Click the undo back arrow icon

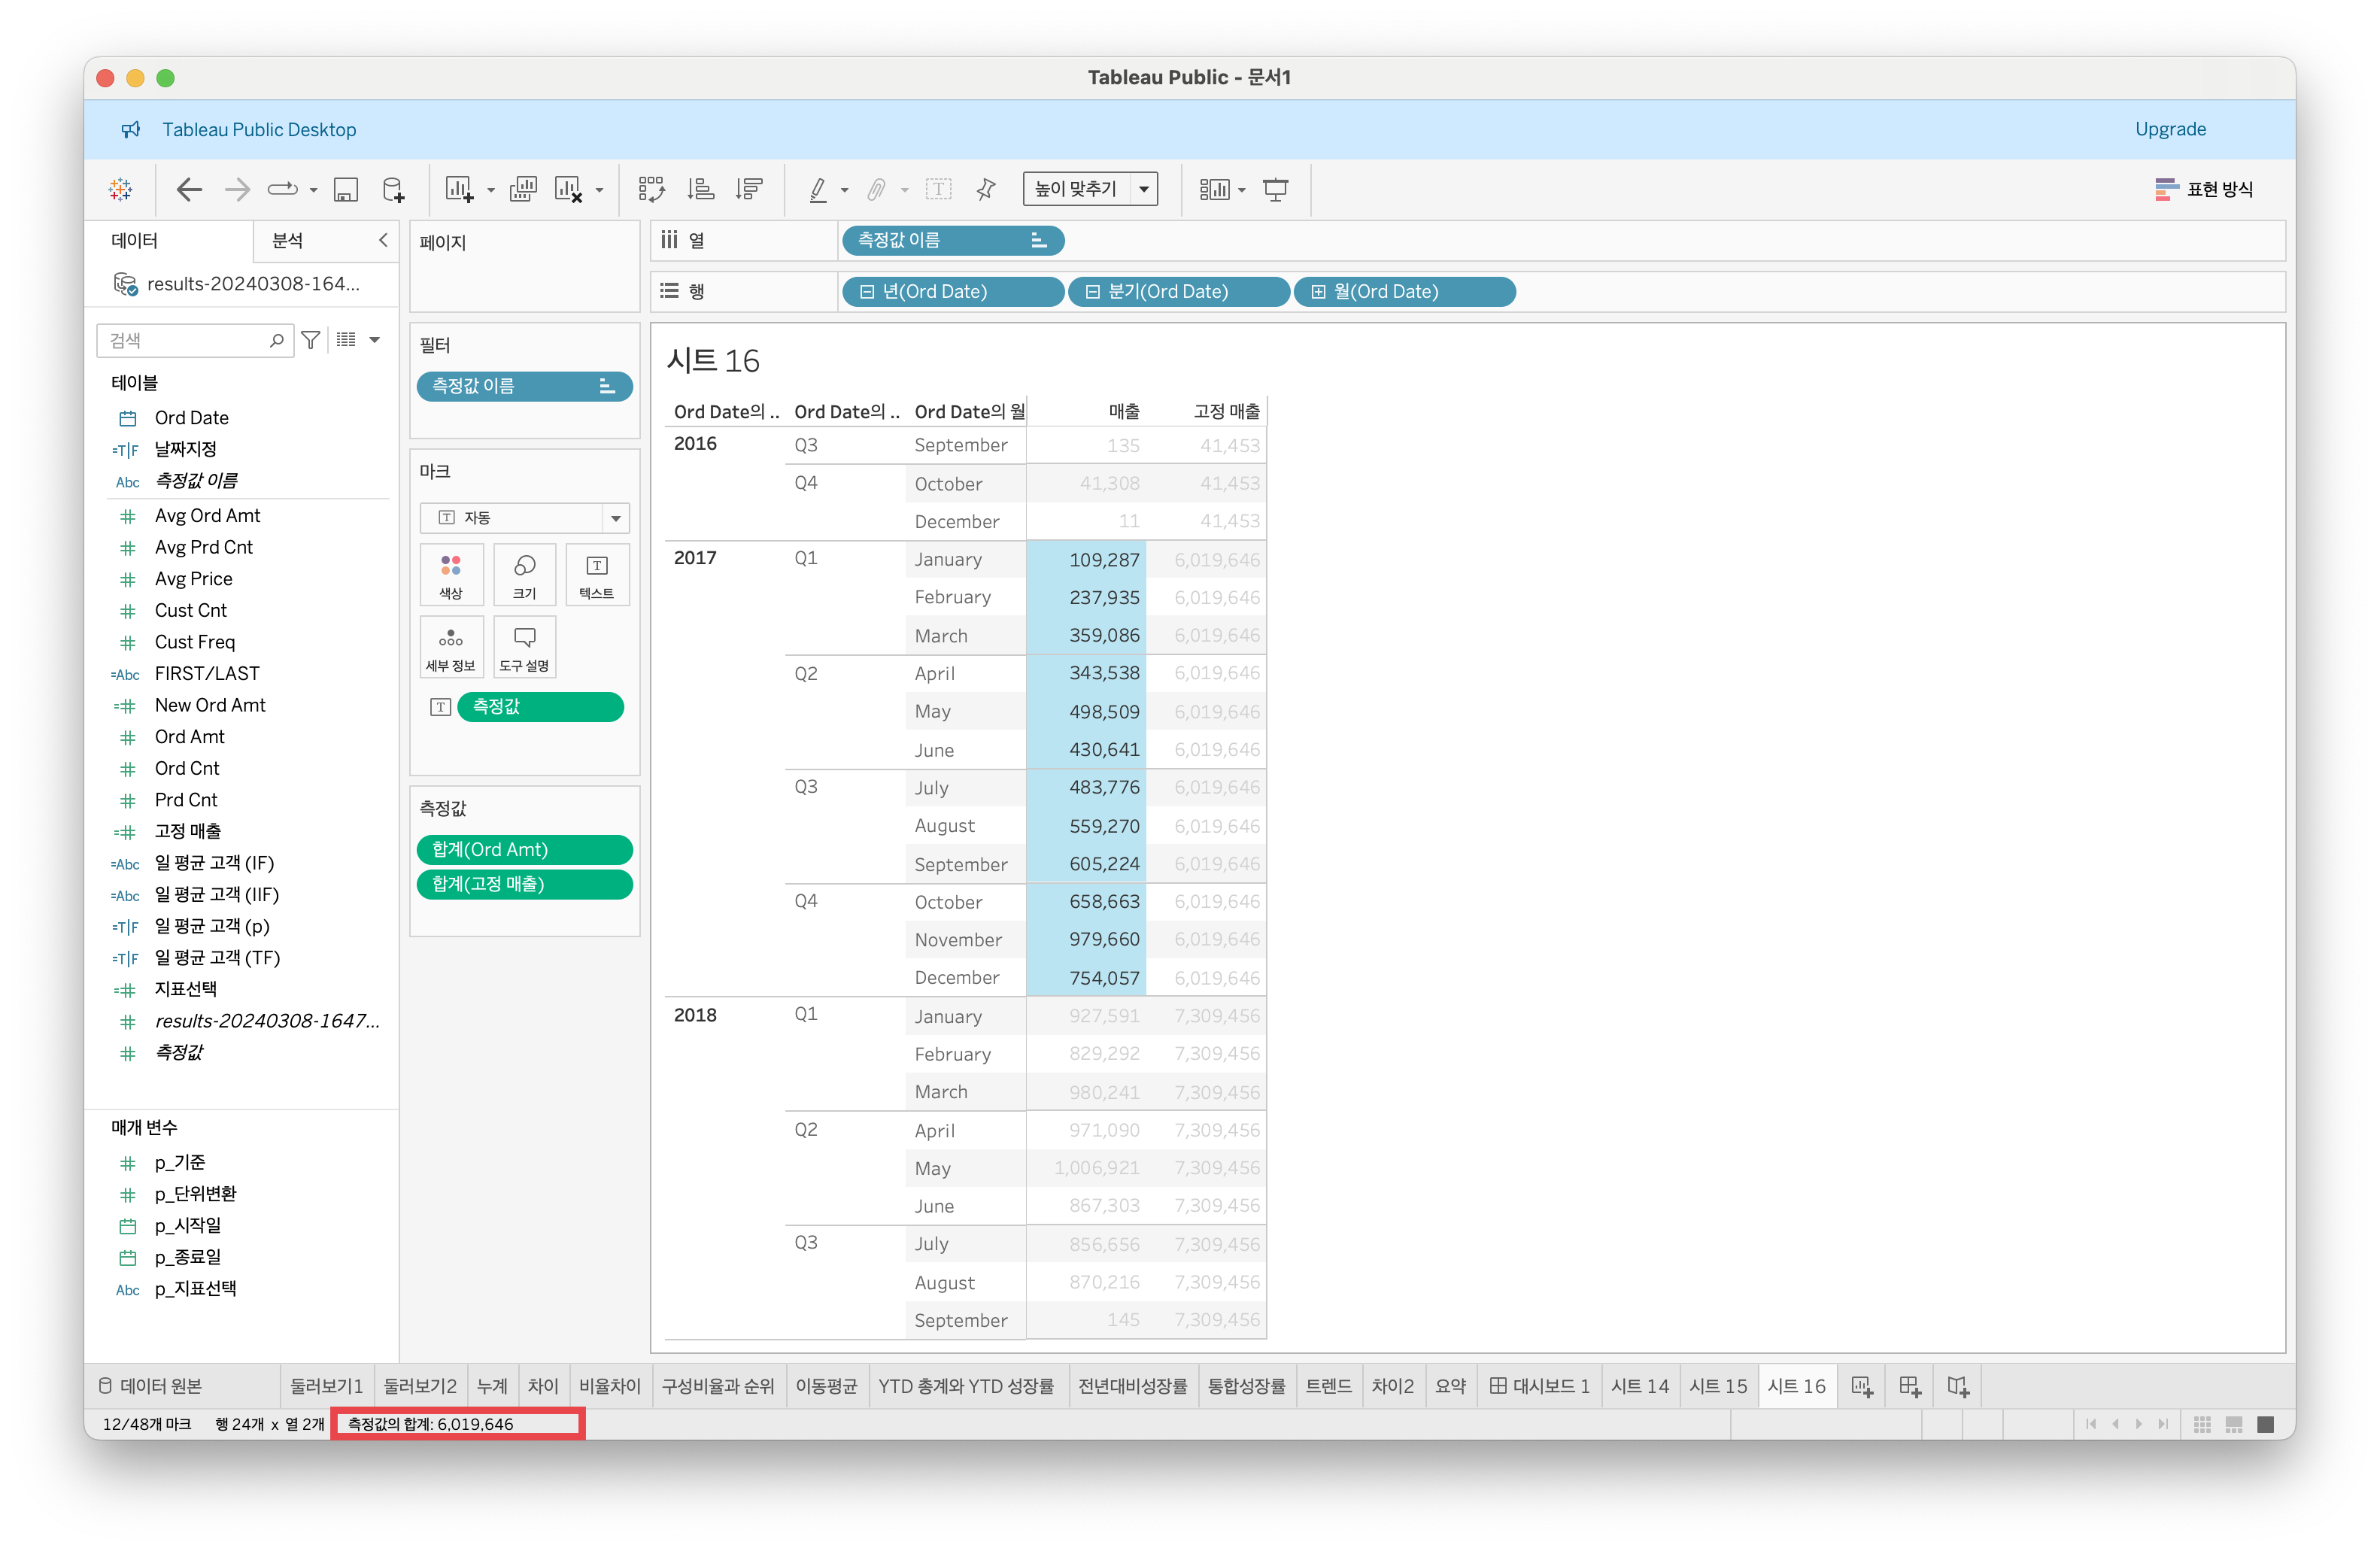pos(188,189)
